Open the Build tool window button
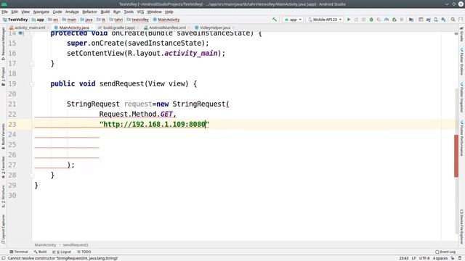The image size is (465, 261). pos(40,252)
